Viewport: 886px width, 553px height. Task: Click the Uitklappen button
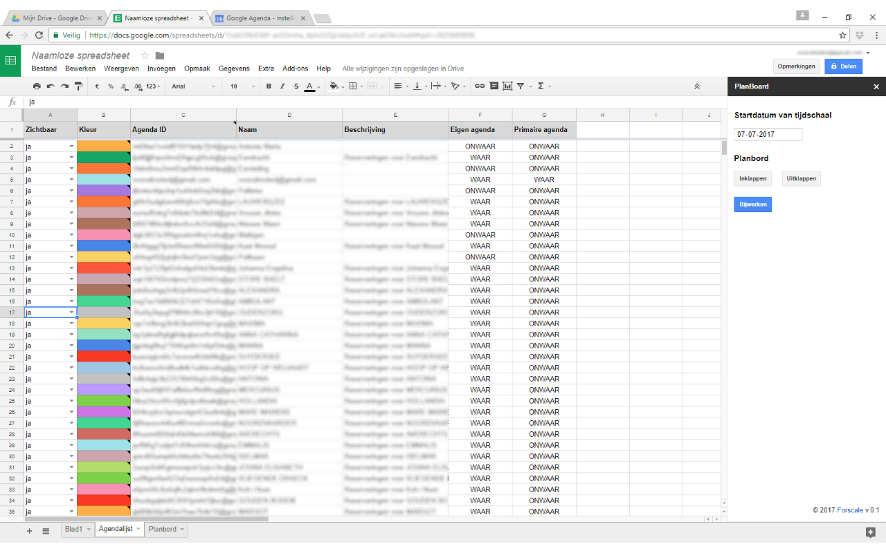click(x=802, y=178)
